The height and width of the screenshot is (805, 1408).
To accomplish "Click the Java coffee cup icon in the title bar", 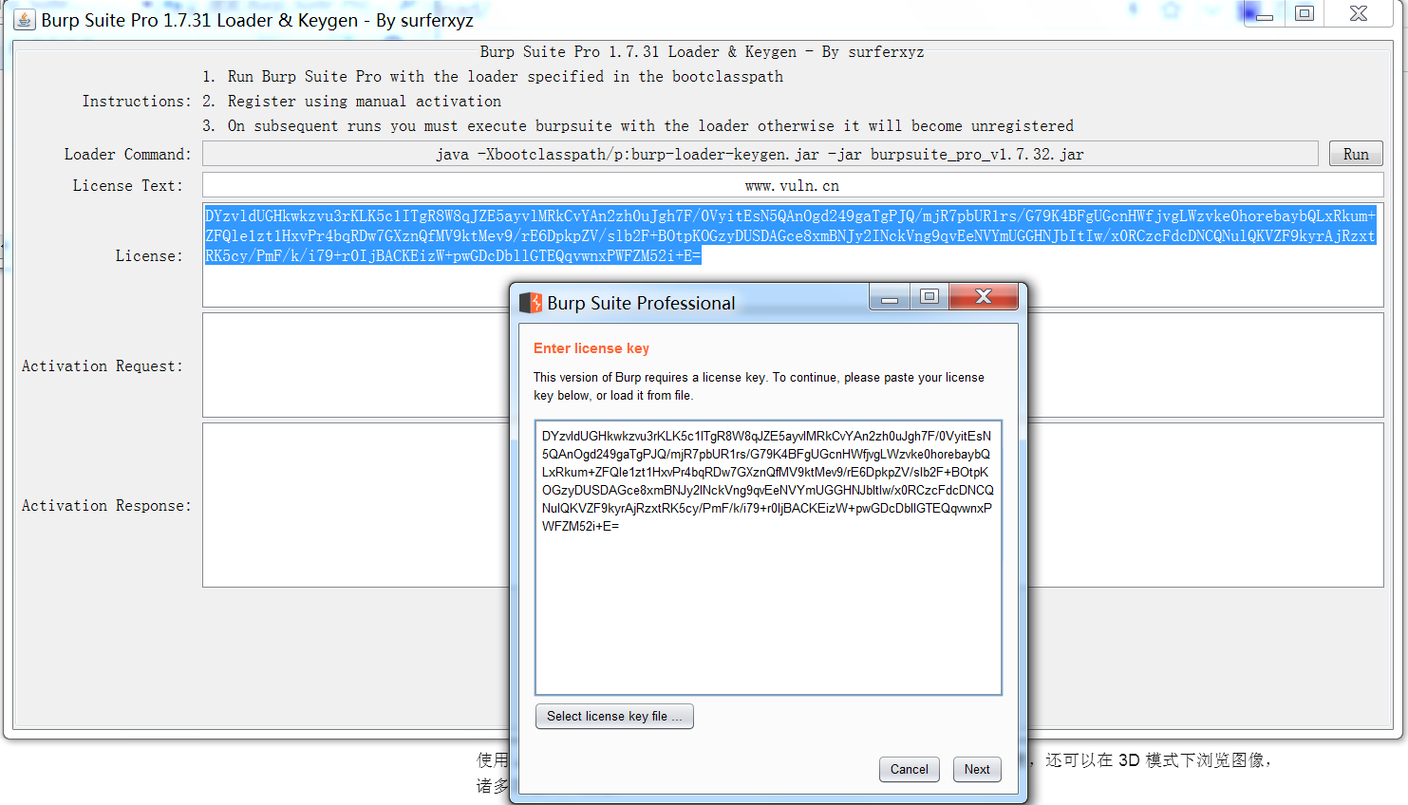I will point(23,19).
